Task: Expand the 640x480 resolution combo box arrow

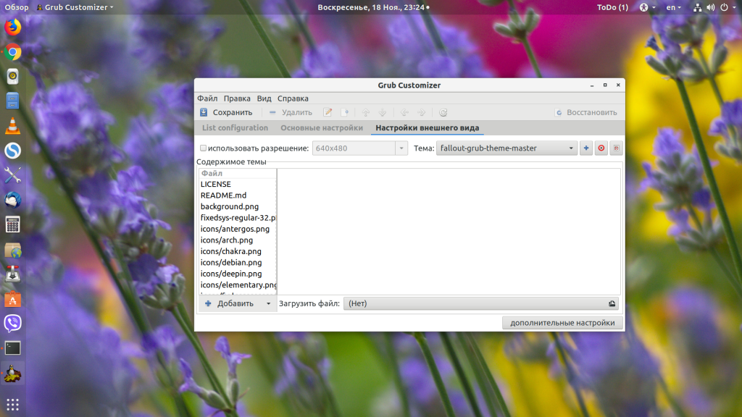Action: tap(401, 148)
